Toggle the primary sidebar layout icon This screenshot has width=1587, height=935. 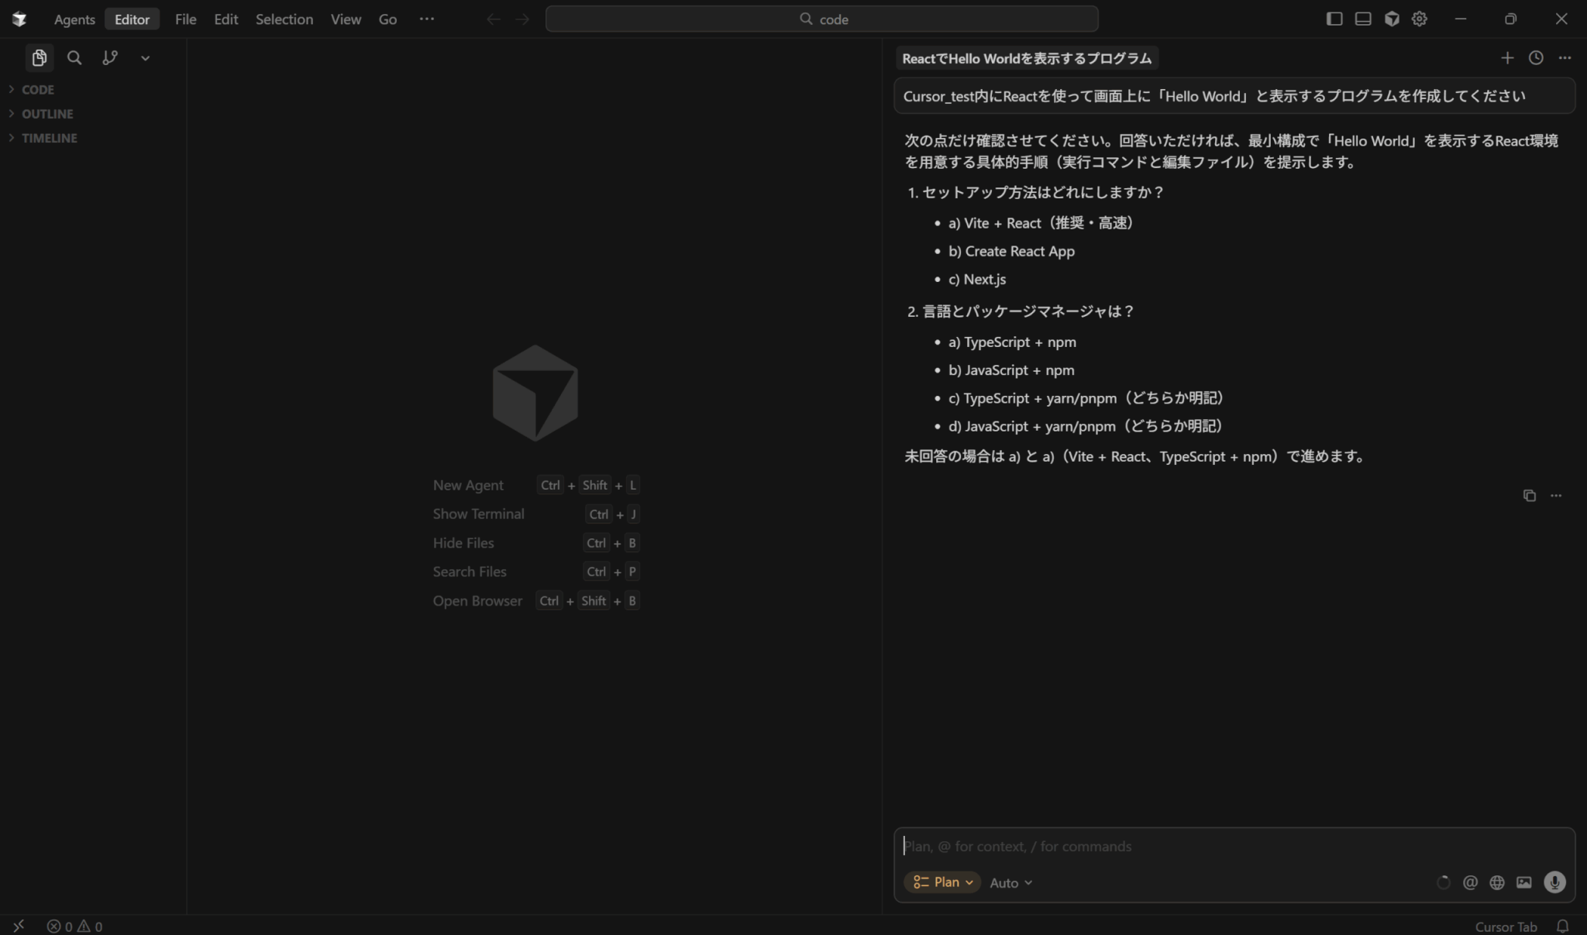pos(1334,19)
